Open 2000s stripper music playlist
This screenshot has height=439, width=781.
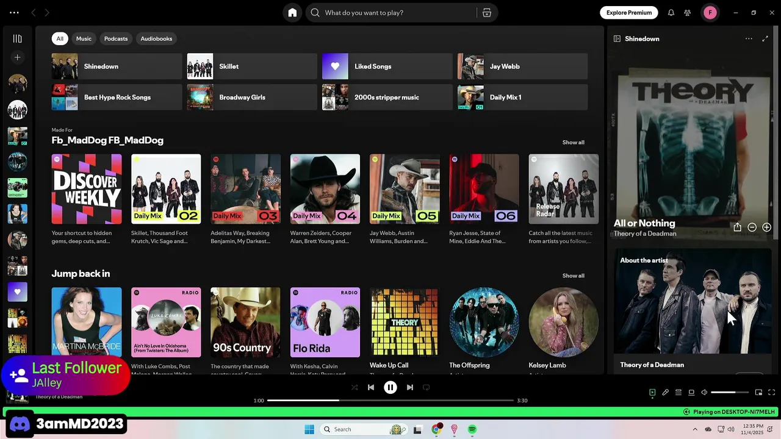click(x=387, y=98)
